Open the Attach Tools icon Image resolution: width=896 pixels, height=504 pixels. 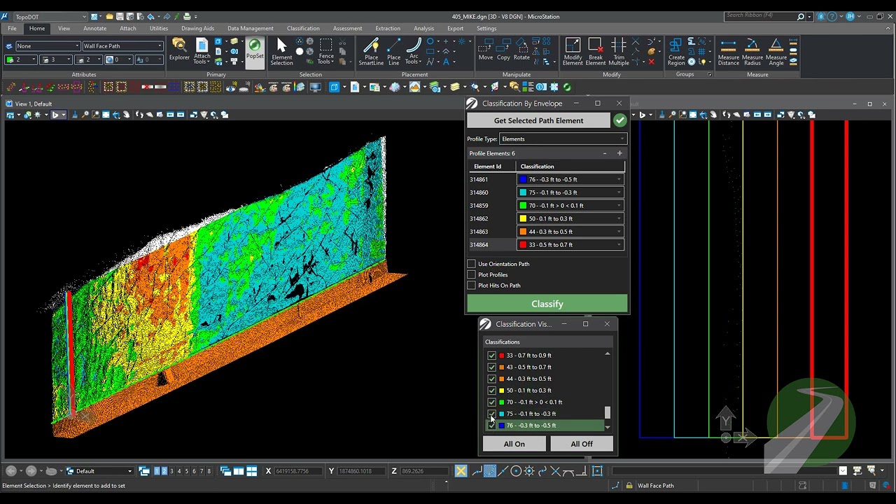(x=202, y=50)
